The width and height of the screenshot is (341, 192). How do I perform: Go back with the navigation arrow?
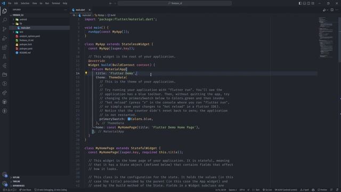pos(110,3)
